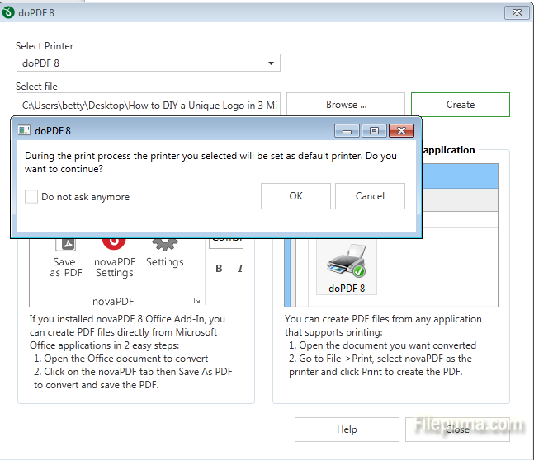This screenshot has width=534, height=460.
Task: Click the dialog's title bar app icon
Action: coord(25,130)
